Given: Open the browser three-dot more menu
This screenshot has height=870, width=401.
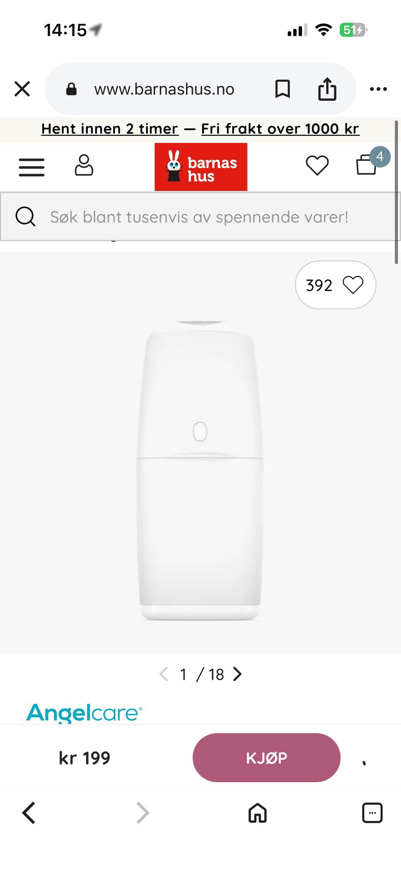Looking at the screenshot, I should [x=378, y=89].
